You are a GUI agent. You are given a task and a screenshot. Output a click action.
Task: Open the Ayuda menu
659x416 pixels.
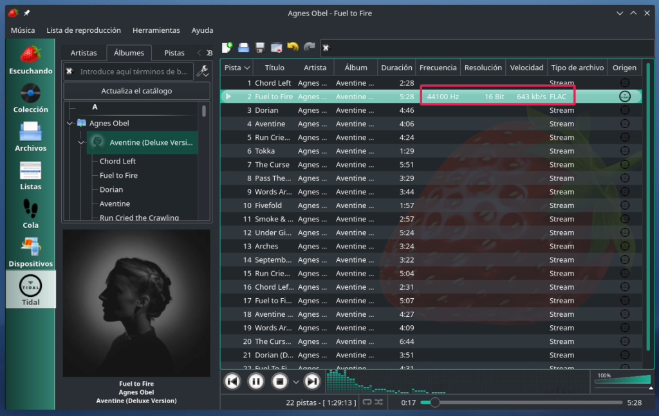[x=202, y=30]
